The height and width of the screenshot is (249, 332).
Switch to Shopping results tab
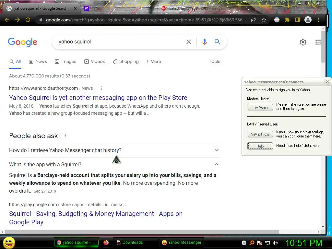pyautogui.click(x=126, y=61)
